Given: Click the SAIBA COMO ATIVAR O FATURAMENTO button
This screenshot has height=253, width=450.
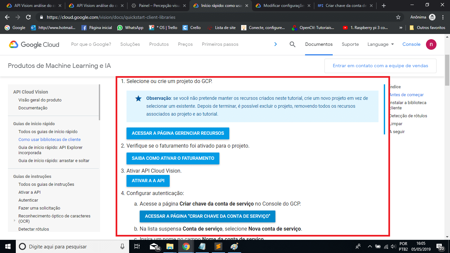Looking at the screenshot, I should click(173, 158).
